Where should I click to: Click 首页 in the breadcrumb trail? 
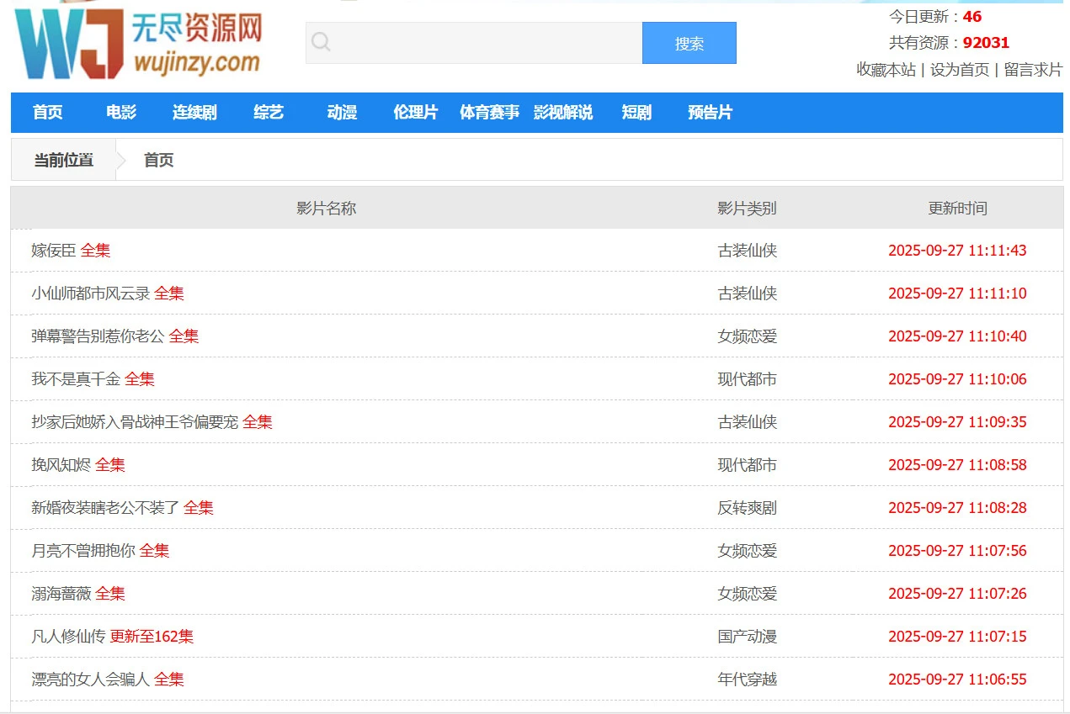(157, 160)
